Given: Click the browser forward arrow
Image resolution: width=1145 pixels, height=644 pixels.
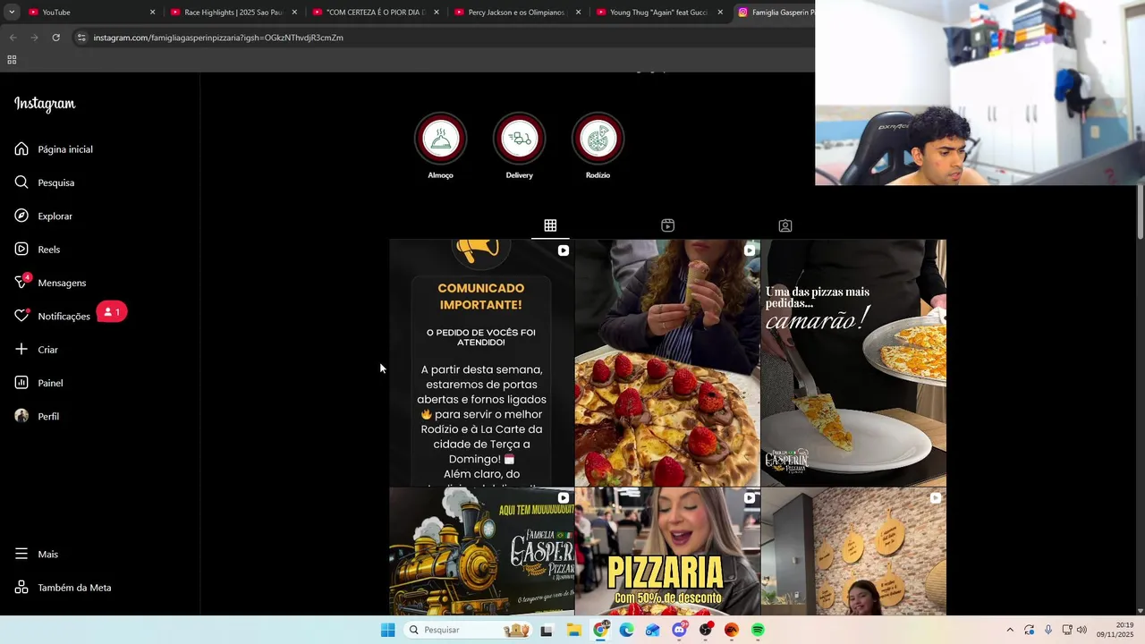Looking at the screenshot, I should point(34,38).
